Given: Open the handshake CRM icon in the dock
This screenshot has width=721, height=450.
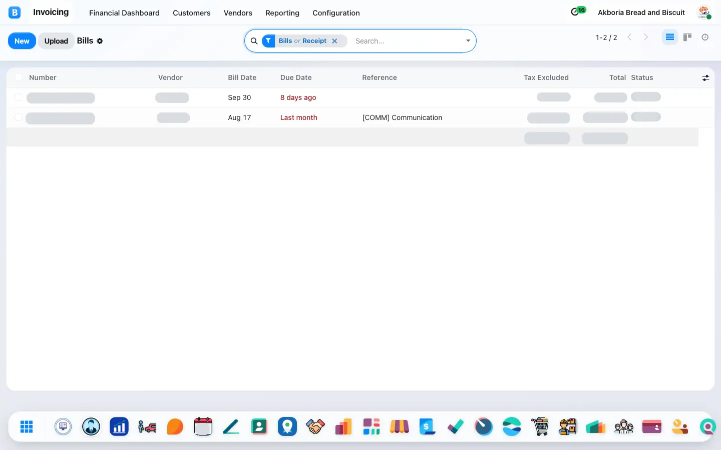Looking at the screenshot, I should [x=315, y=426].
